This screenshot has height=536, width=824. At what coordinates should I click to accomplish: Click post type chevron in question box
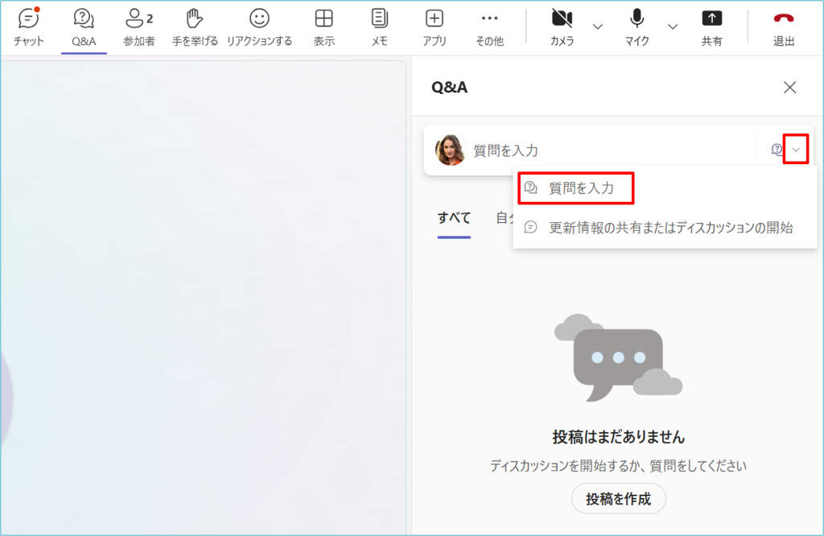coord(796,150)
